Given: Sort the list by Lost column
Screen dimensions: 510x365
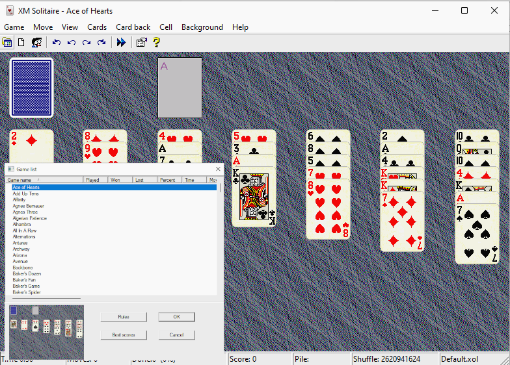Looking at the screenshot, I should click(144, 180).
